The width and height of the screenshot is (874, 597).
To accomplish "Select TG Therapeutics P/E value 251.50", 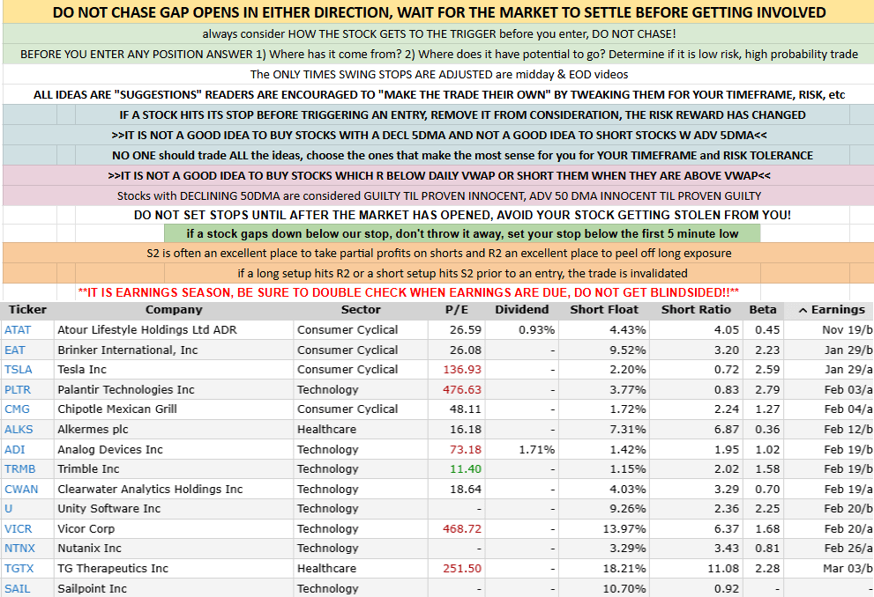I will point(462,569).
